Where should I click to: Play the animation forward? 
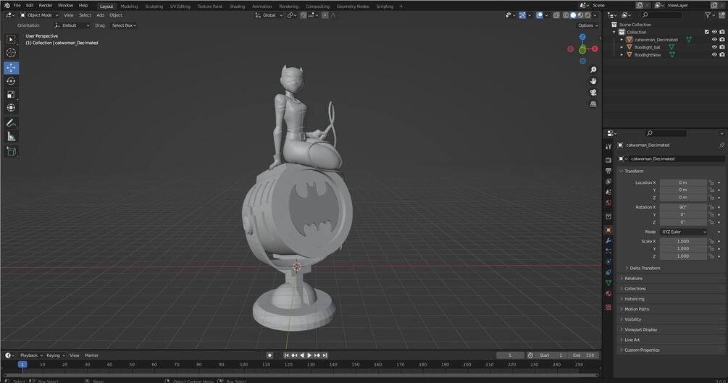(x=309, y=355)
